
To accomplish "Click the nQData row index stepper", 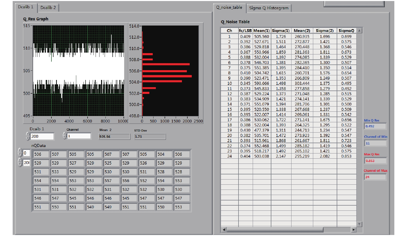I will [x=20, y=153].
